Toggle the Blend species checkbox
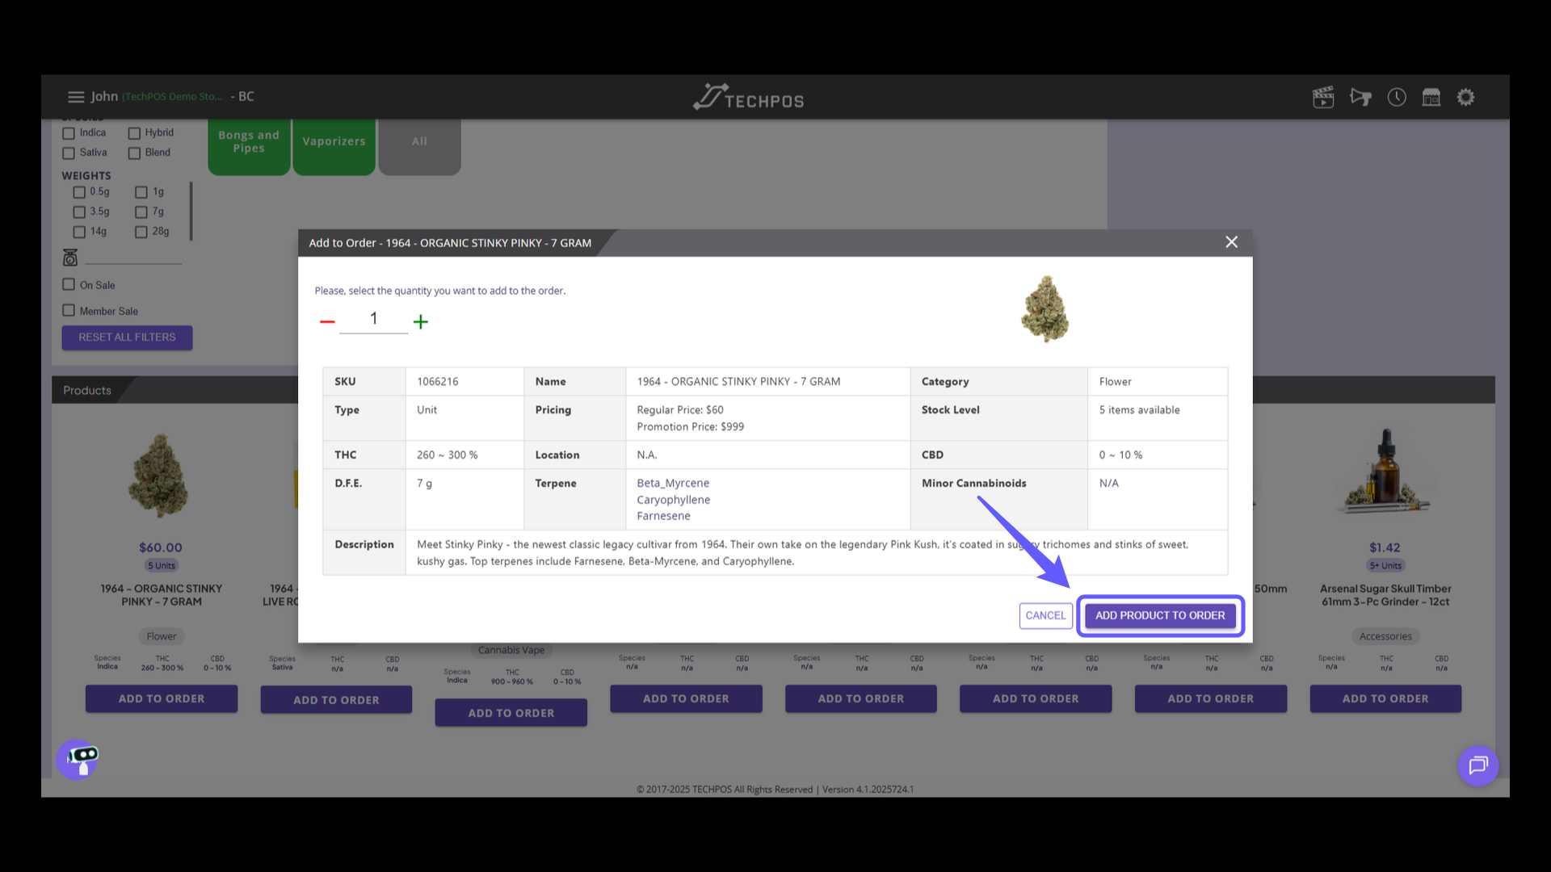The image size is (1551, 872). pos(134,153)
